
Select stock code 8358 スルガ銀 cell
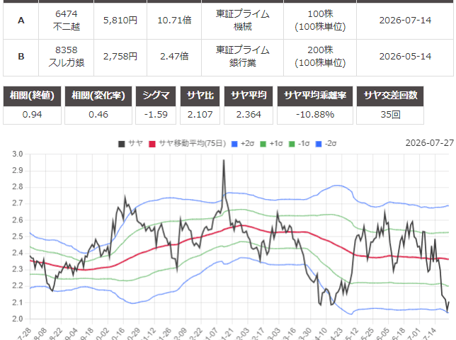pos(67,57)
